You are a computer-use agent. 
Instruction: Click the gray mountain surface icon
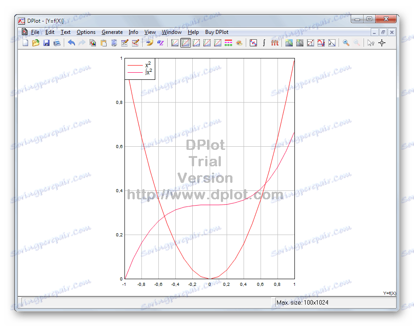[x=300, y=43]
